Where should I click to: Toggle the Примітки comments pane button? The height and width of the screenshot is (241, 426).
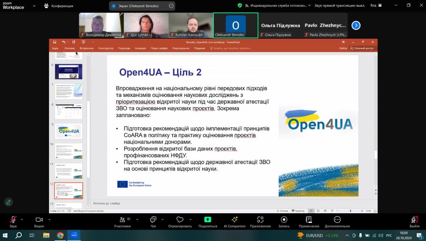(298, 211)
